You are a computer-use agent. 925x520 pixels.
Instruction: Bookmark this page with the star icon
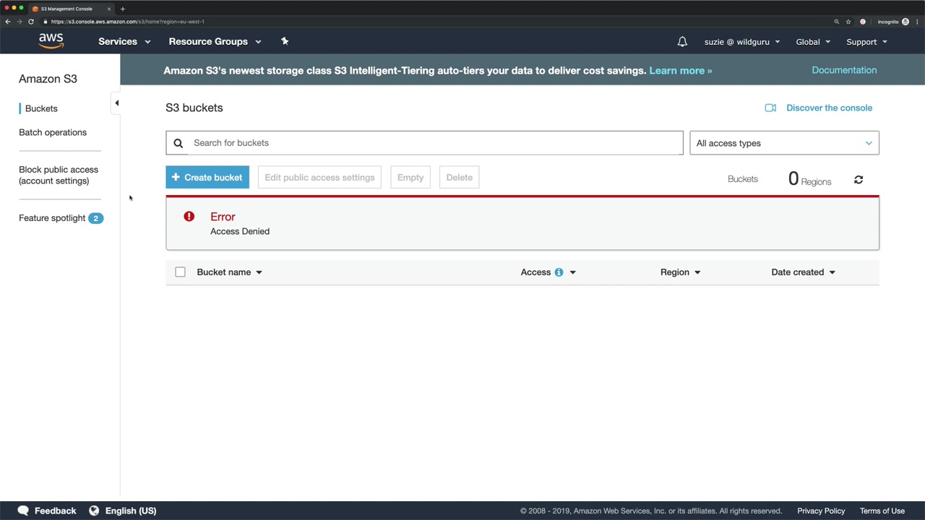click(848, 22)
